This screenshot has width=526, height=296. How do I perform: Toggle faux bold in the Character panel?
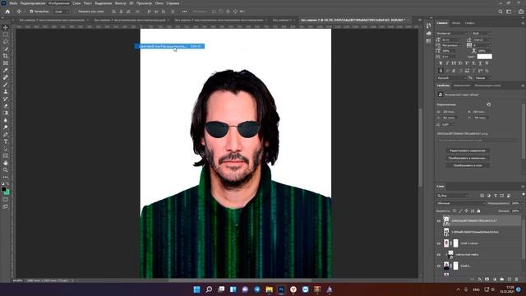(x=441, y=63)
